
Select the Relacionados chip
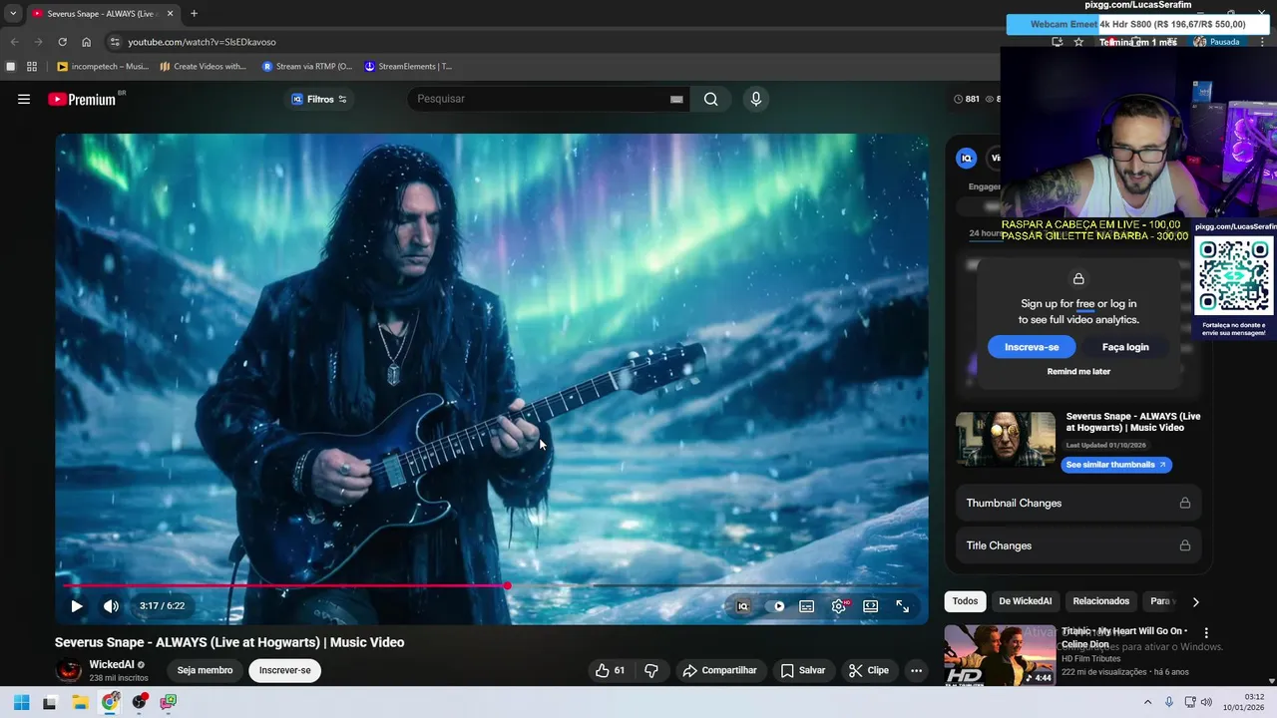click(x=1101, y=601)
